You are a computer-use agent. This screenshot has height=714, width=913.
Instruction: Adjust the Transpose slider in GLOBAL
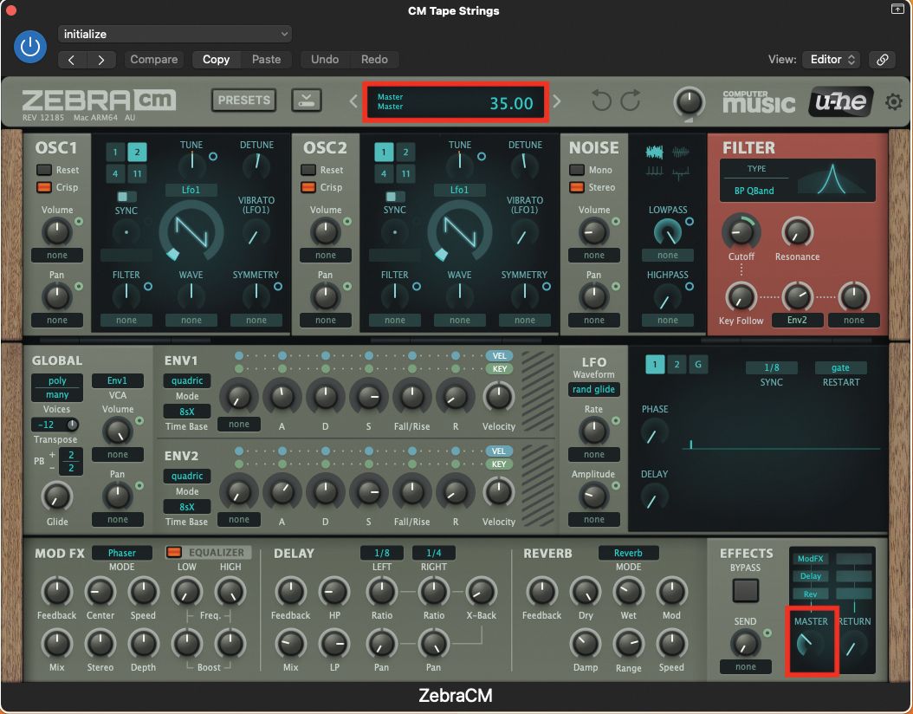[55, 425]
